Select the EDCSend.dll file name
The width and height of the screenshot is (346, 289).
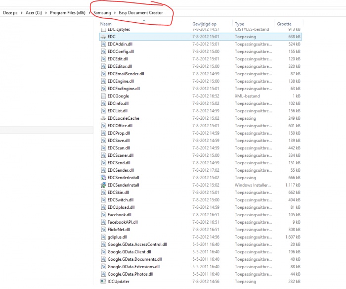(119, 163)
